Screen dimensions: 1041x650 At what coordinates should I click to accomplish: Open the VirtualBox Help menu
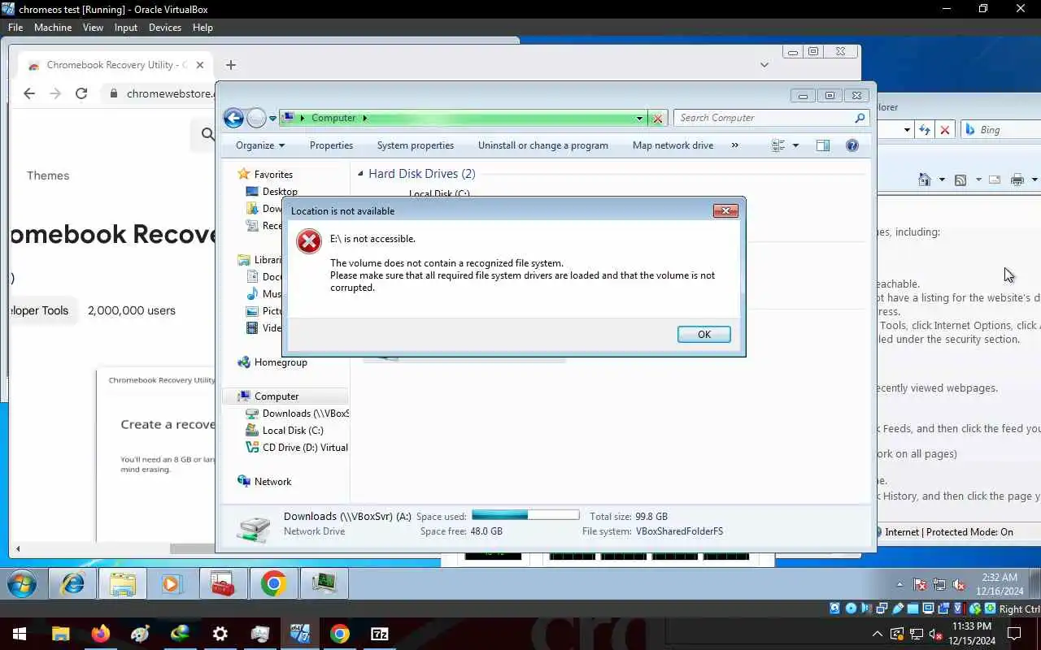[203, 28]
